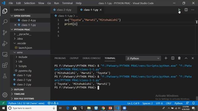Open the Explorer view in activity bar

[5, 11]
